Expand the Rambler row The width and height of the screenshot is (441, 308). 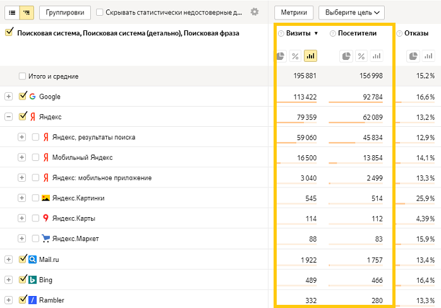point(9,300)
